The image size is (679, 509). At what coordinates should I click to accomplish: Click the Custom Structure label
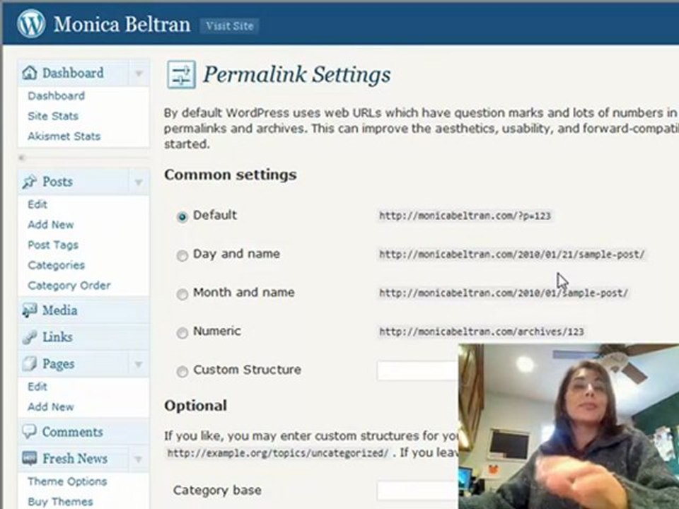click(x=247, y=370)
